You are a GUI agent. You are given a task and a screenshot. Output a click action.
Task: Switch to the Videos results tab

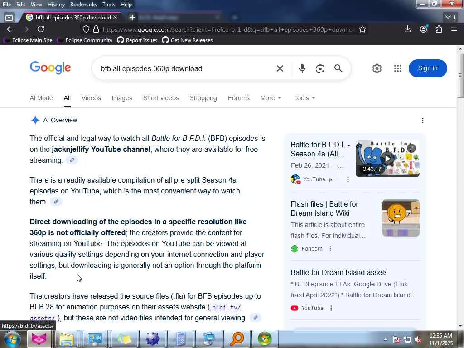(x=91, y=98)
